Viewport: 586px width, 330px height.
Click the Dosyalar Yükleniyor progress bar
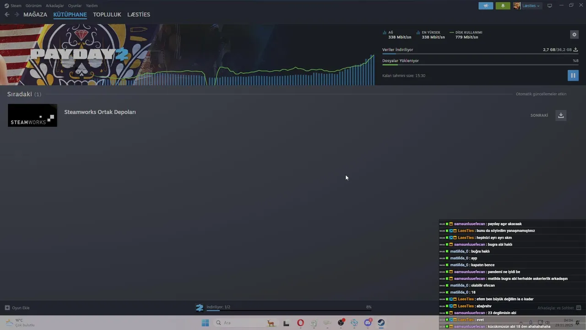(x=480, y=65)
